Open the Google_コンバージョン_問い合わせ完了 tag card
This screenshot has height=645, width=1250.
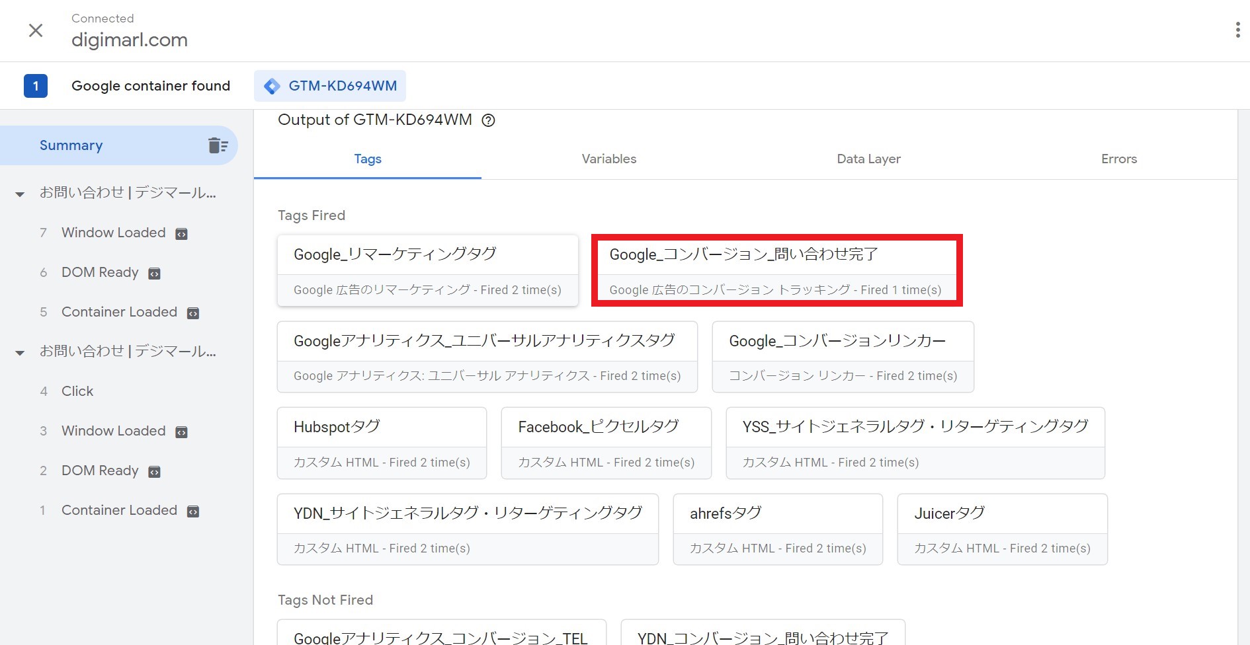click(x=776, y=271)
